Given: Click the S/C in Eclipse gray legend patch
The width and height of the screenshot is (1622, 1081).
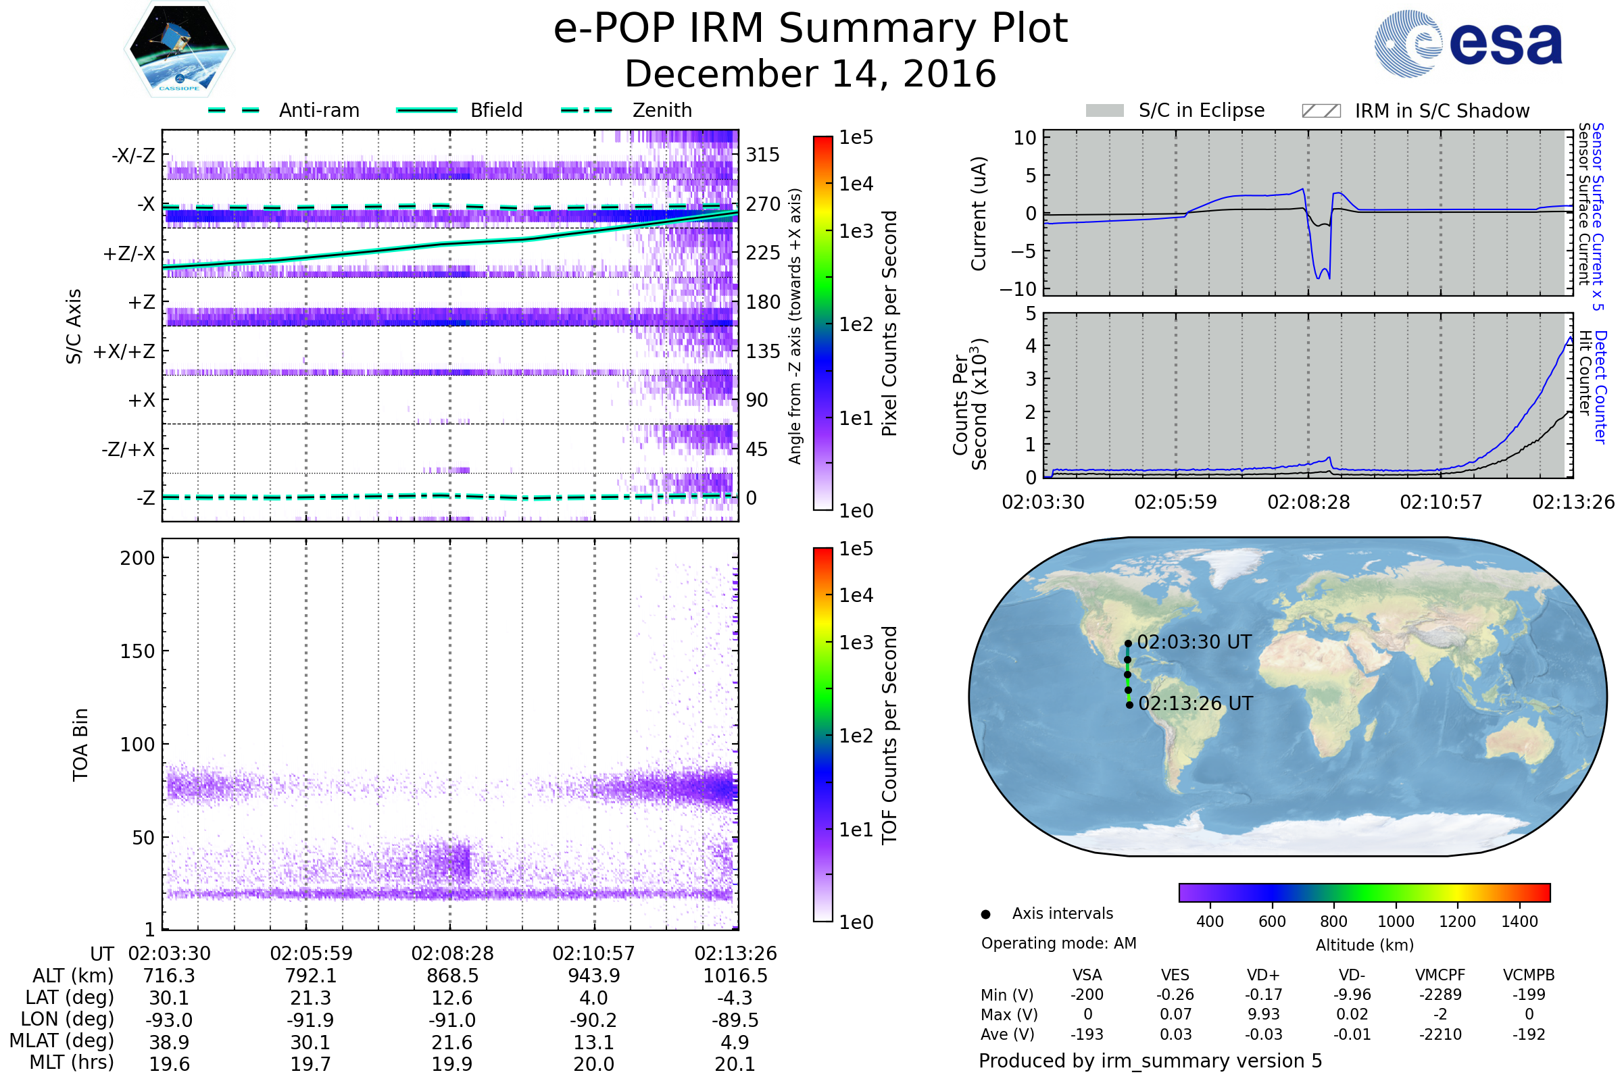Looking at the screenshot, I should click(1104, 111).
